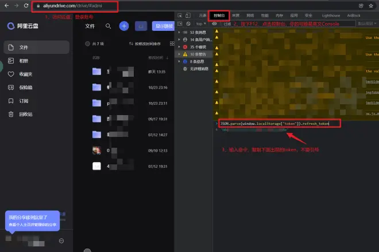Sort by the 修改时间 column header
The width and height of the screenshot is (379, 252).
pos(158,58)
